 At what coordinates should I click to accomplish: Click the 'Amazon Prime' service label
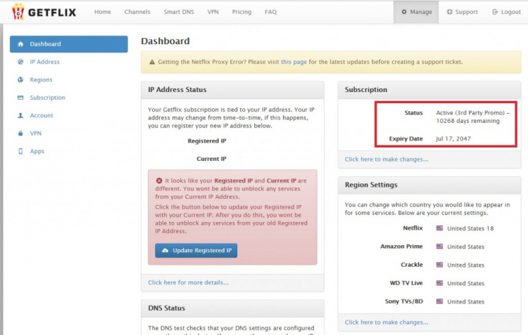[401, 247]
